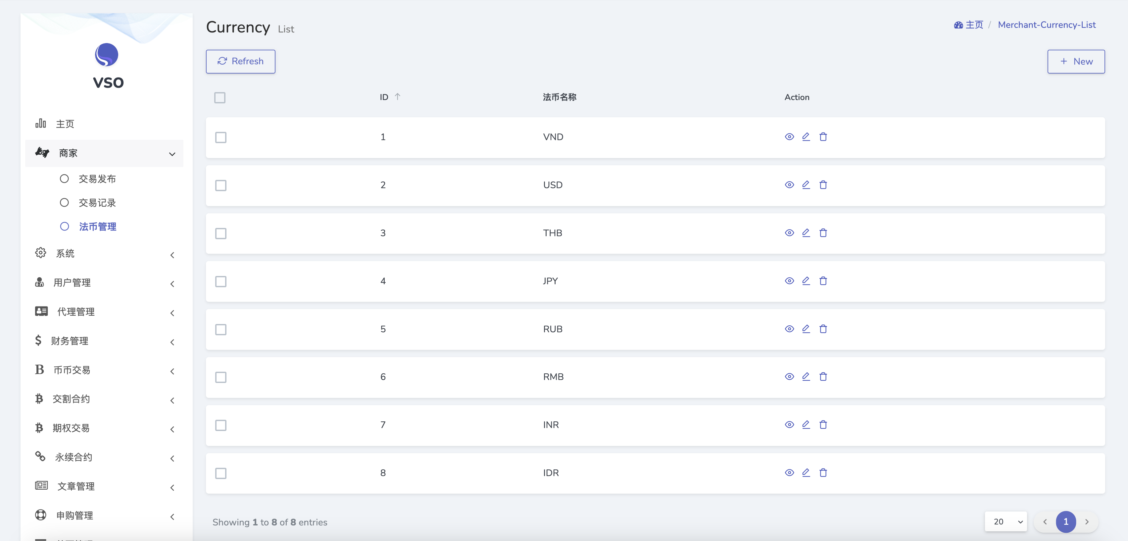Click the edit icon for RUB currency

click(x=807, y=328)
